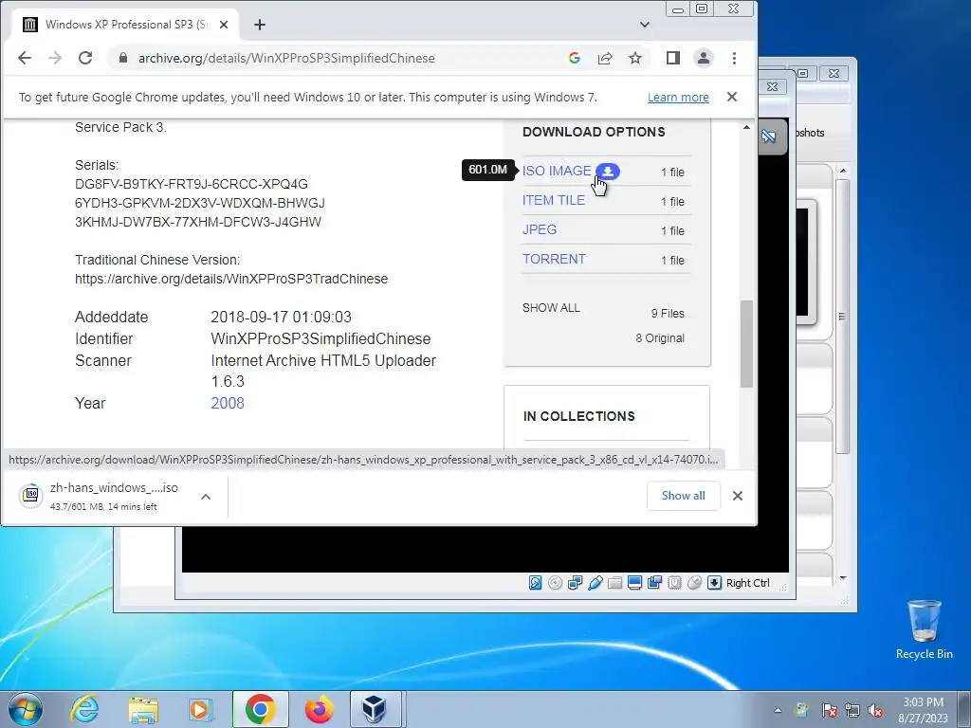Open Windows Media Player from taskbar
This screenshot has height=728, width=971.
click(x=200, y=709)
